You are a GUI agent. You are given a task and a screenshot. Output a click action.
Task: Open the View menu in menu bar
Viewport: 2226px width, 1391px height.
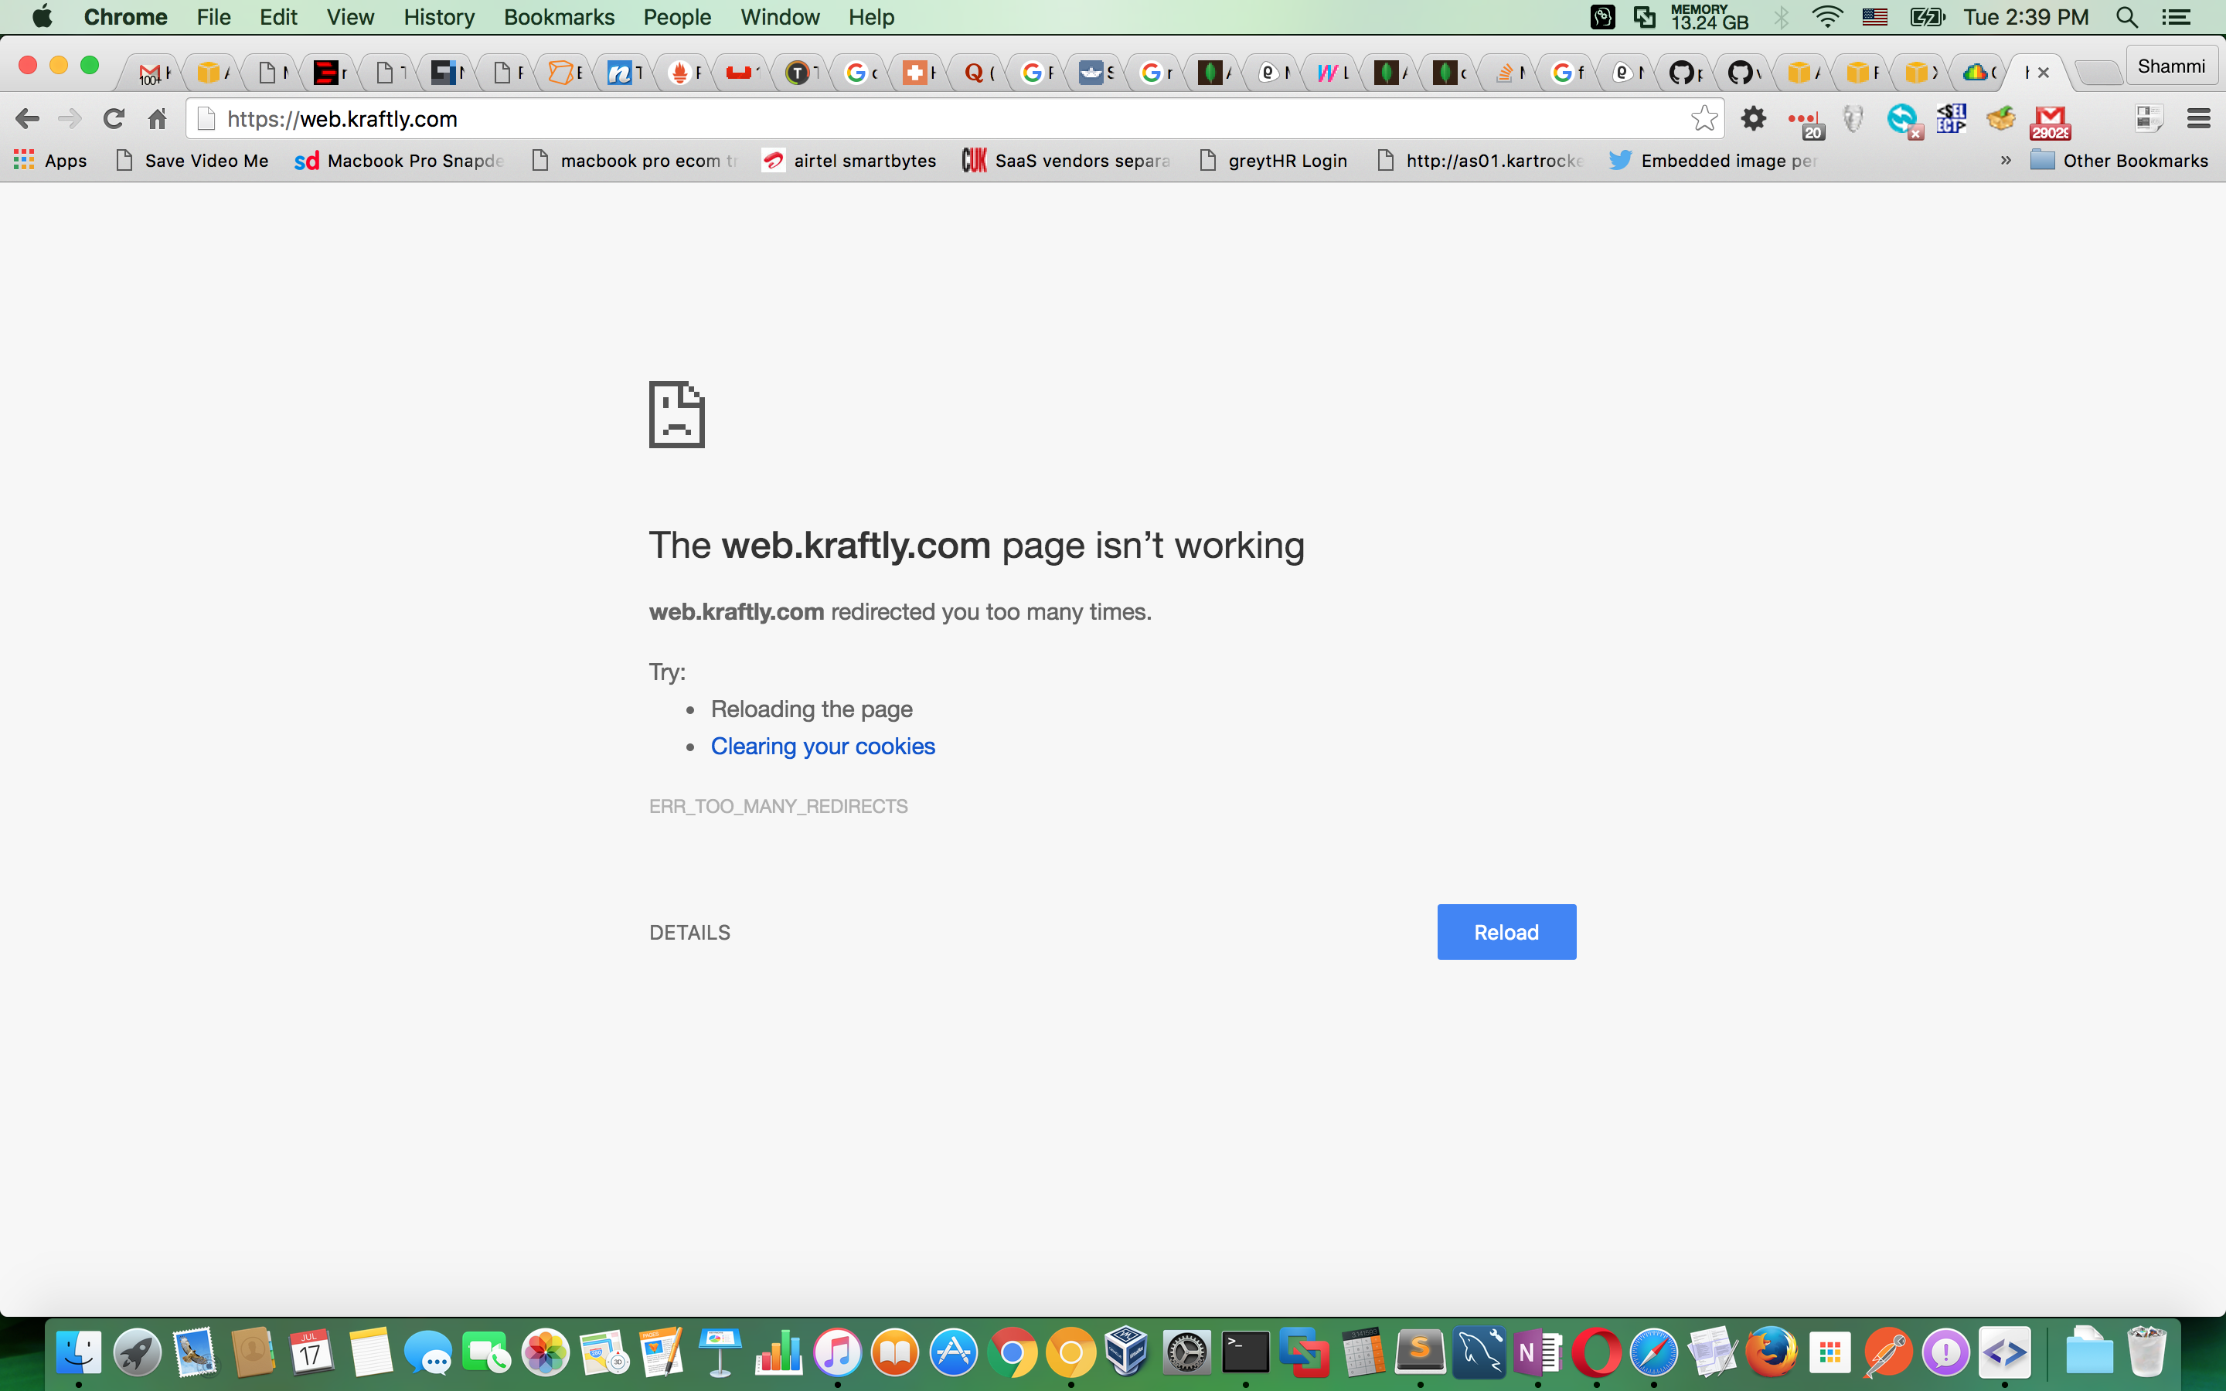(350, 16)
